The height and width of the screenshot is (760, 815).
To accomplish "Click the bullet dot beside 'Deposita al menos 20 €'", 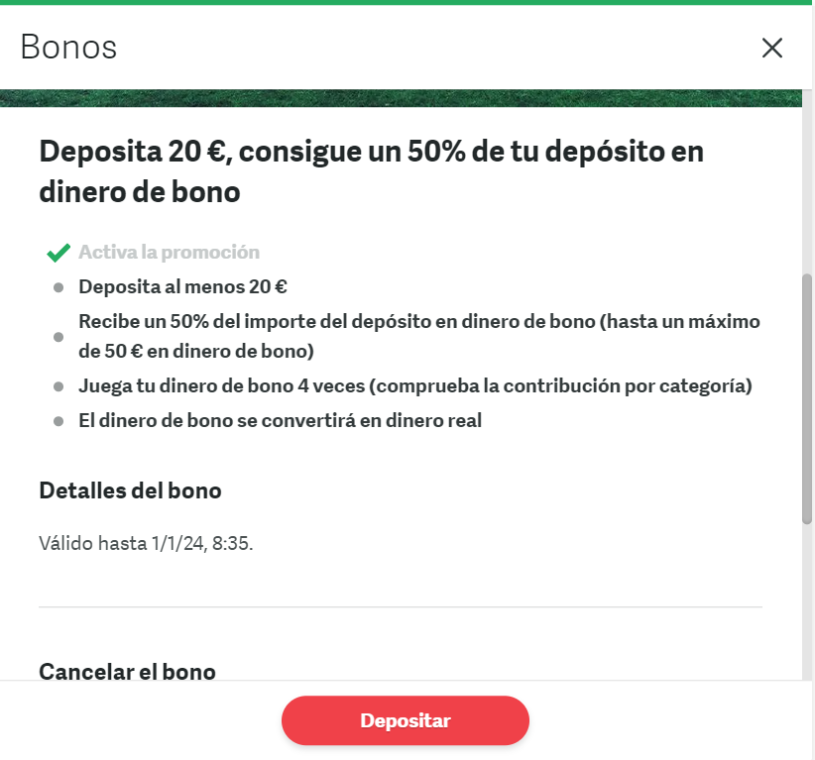I will click(x=58, y=287).
